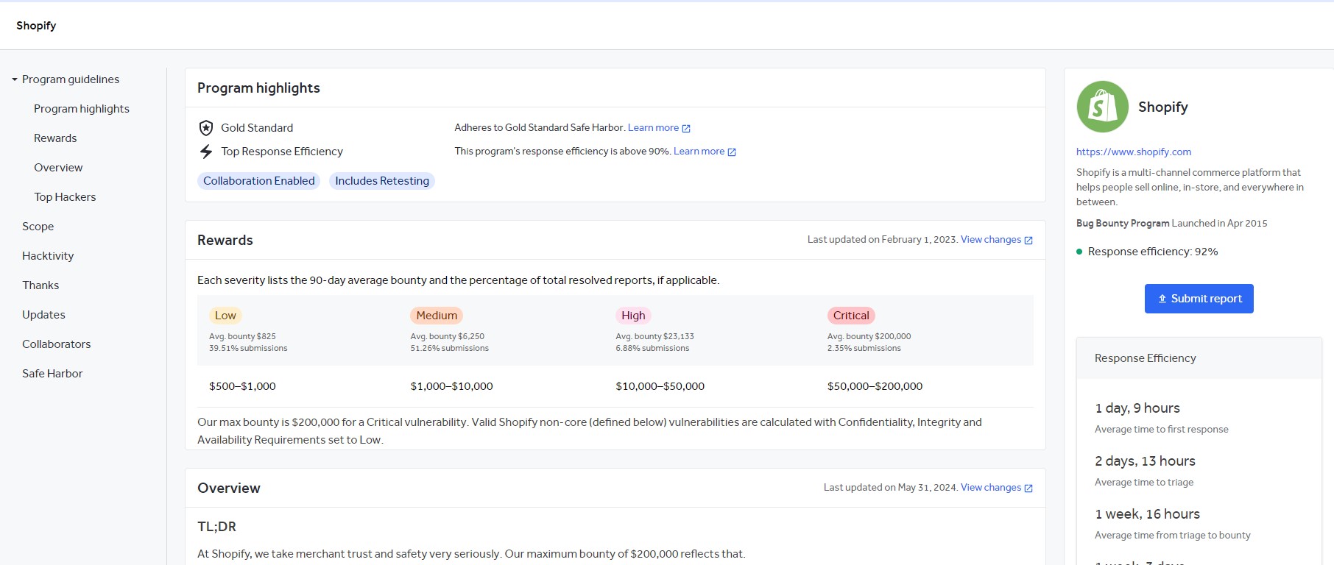
Task: Click the Includes Retesting badge
Action: [382, 181]
